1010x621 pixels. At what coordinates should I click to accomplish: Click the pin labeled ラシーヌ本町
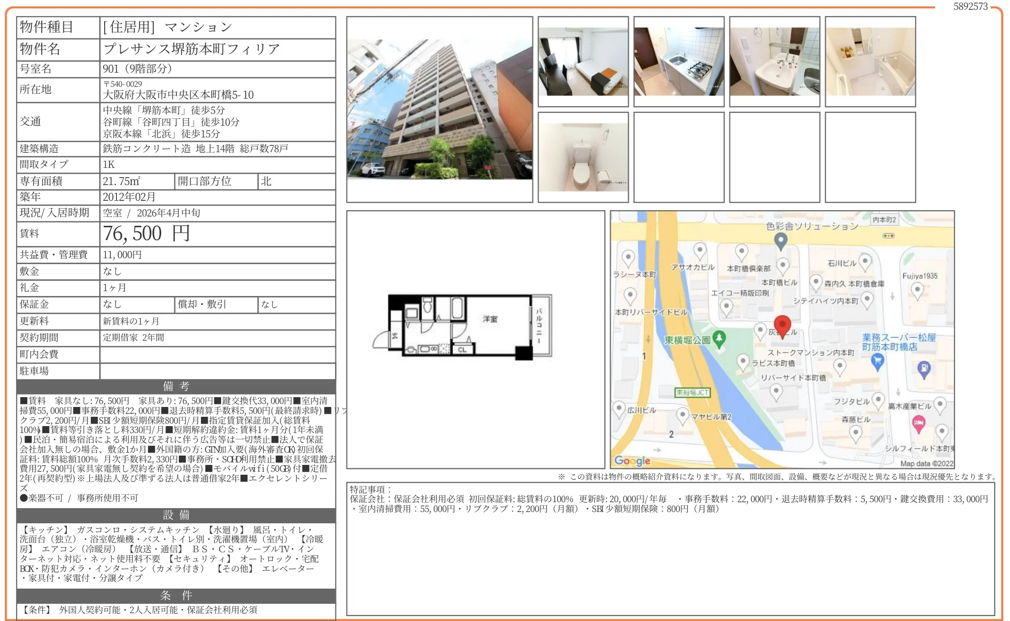pos(629,255)
